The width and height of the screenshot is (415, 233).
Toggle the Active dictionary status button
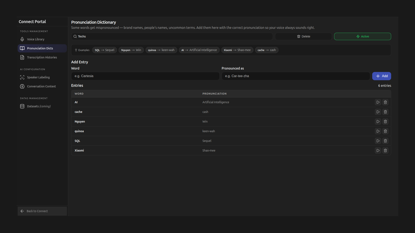pos(362,36)
